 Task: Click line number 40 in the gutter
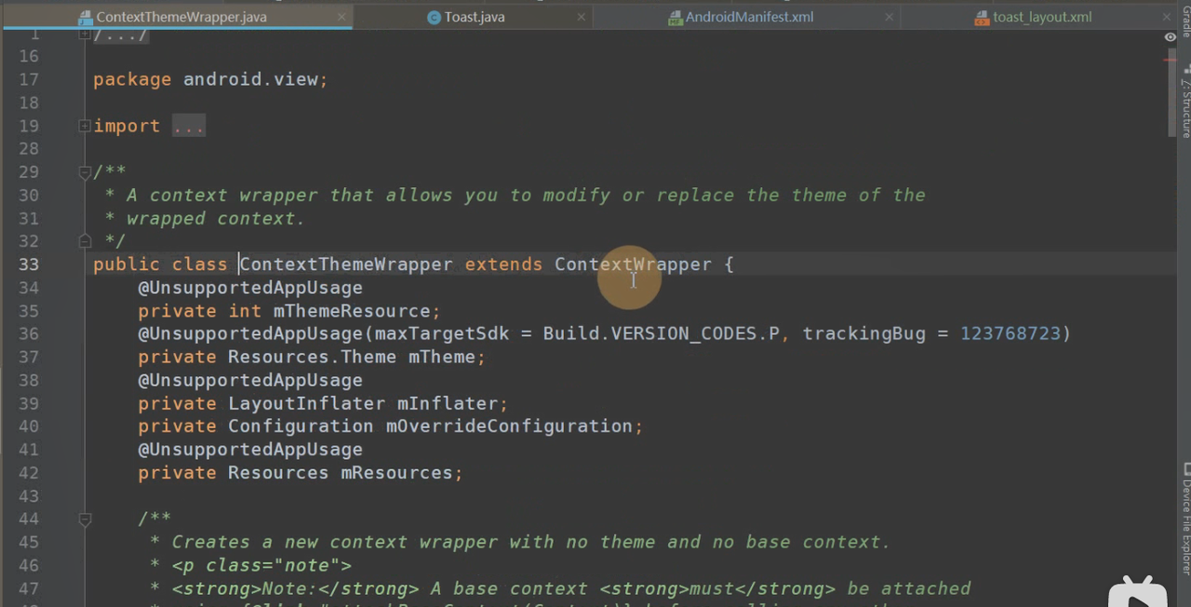(29, 426)
